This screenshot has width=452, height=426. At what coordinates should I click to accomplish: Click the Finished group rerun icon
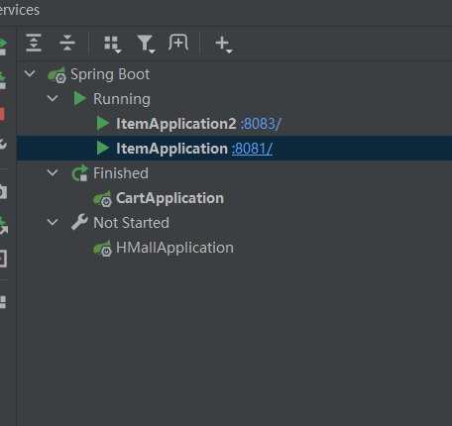(x=80, y=173)
